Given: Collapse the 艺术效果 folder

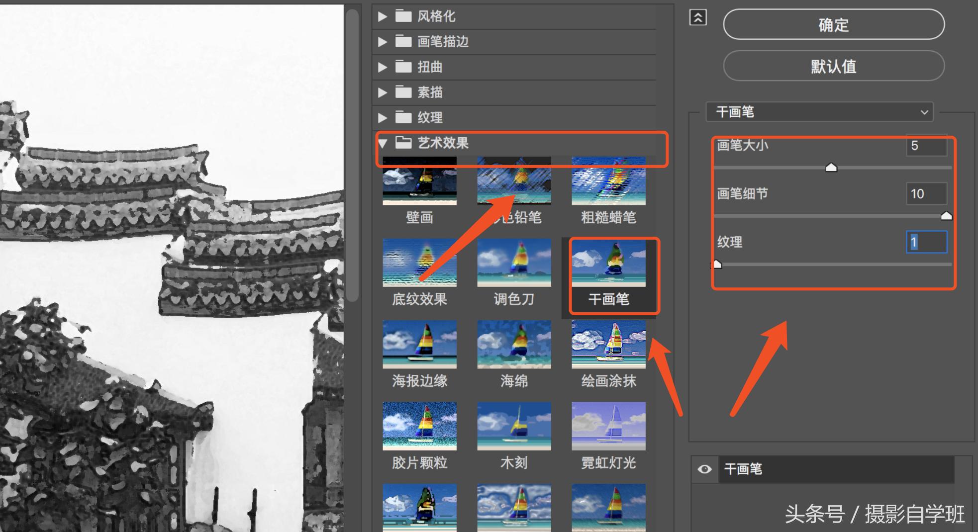Looking at the screenshot, I should pyautogui.click(x=382, y=143).
